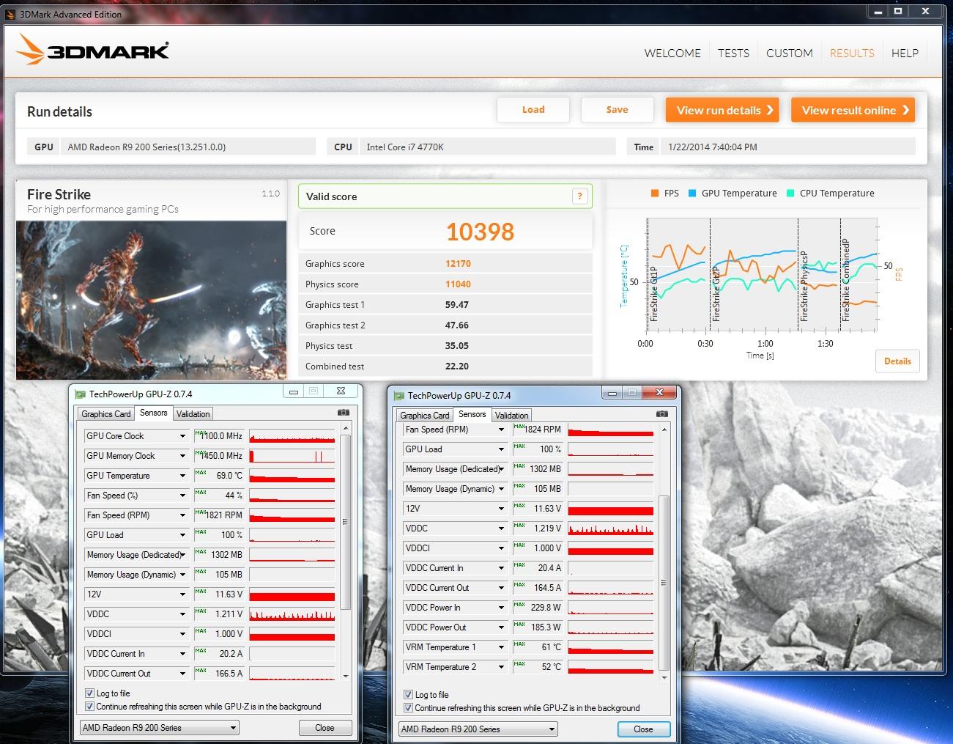The height and width of the screenshot is (744, 953).
Task: Open the 12V dropdown in right GPU-Z window
Action: 501,509
